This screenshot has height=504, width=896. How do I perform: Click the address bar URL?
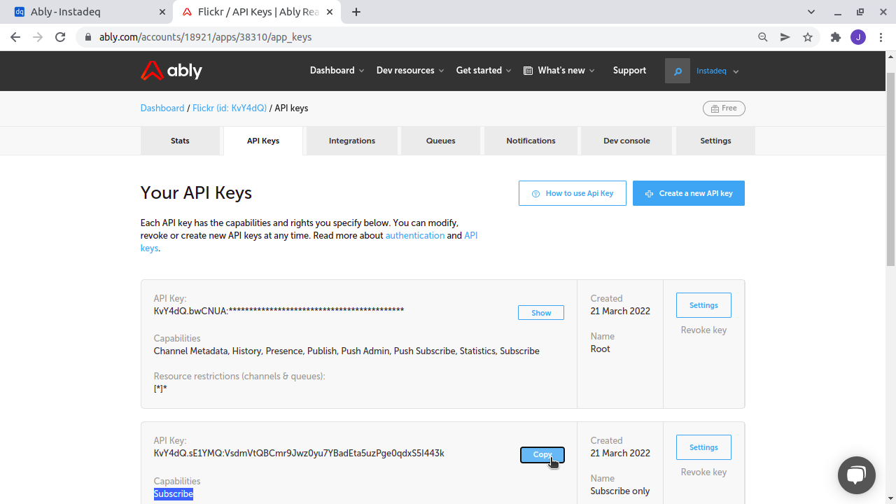coord(205,37)
